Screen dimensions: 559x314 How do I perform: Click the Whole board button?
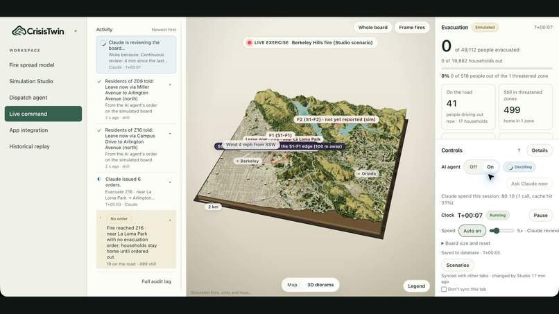tap(372, 28)
